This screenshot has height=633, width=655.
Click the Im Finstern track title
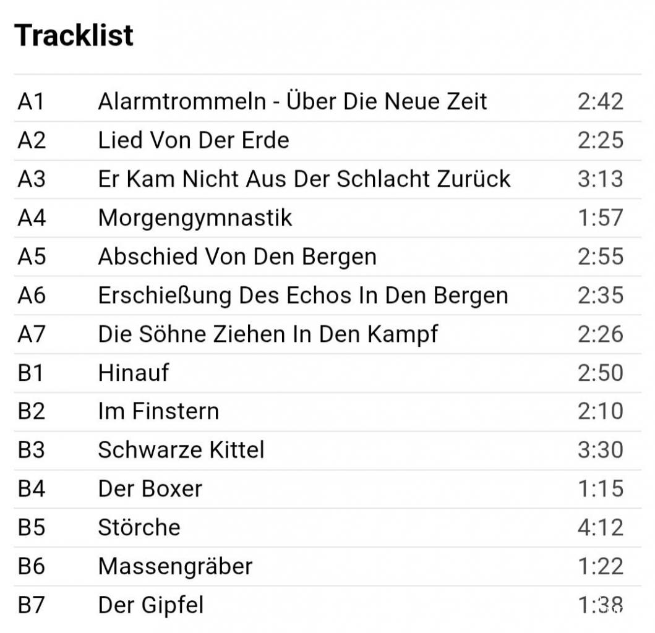[158, 412]
